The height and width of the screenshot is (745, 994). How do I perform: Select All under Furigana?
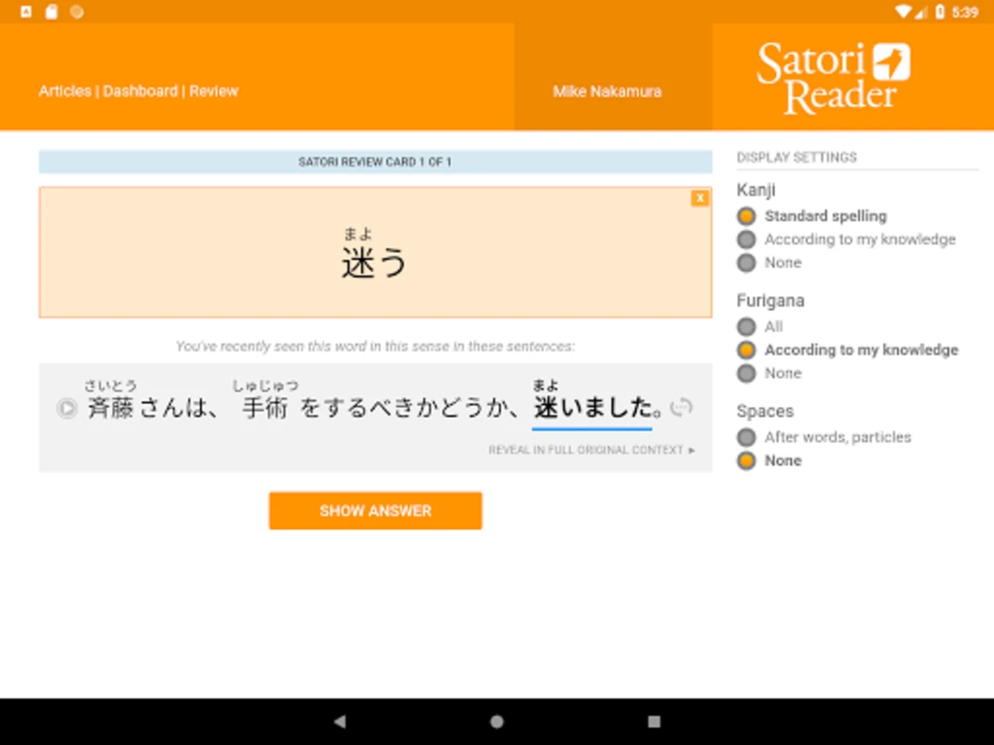760,327
